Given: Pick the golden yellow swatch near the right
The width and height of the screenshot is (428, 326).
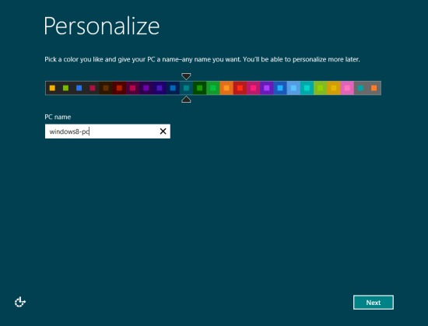Looking at the screenshot, I should click(x=334, y=88).
